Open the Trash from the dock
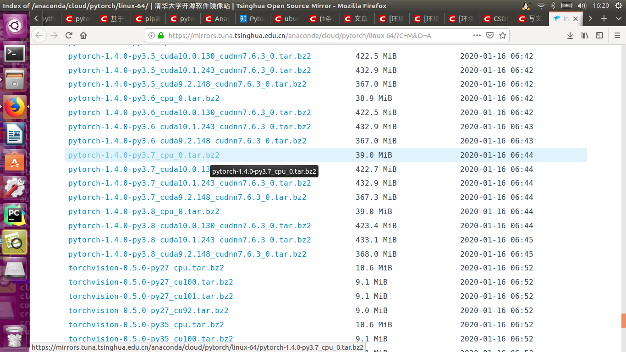626x352 pixels. [15, 337]
